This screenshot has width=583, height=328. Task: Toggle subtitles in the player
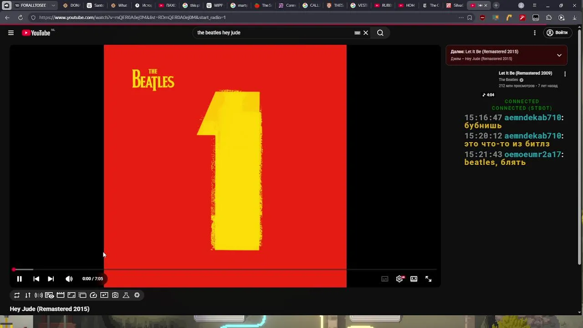click(x=385, y=279)
